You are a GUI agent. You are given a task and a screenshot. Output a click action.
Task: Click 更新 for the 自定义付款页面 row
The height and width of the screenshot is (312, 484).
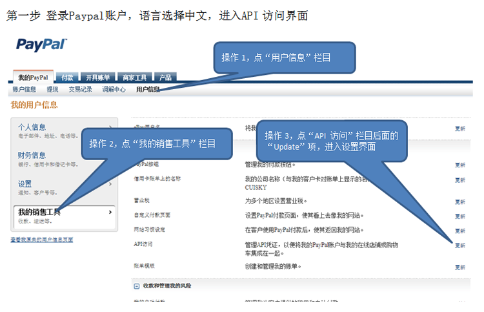[x=460, y=216]
